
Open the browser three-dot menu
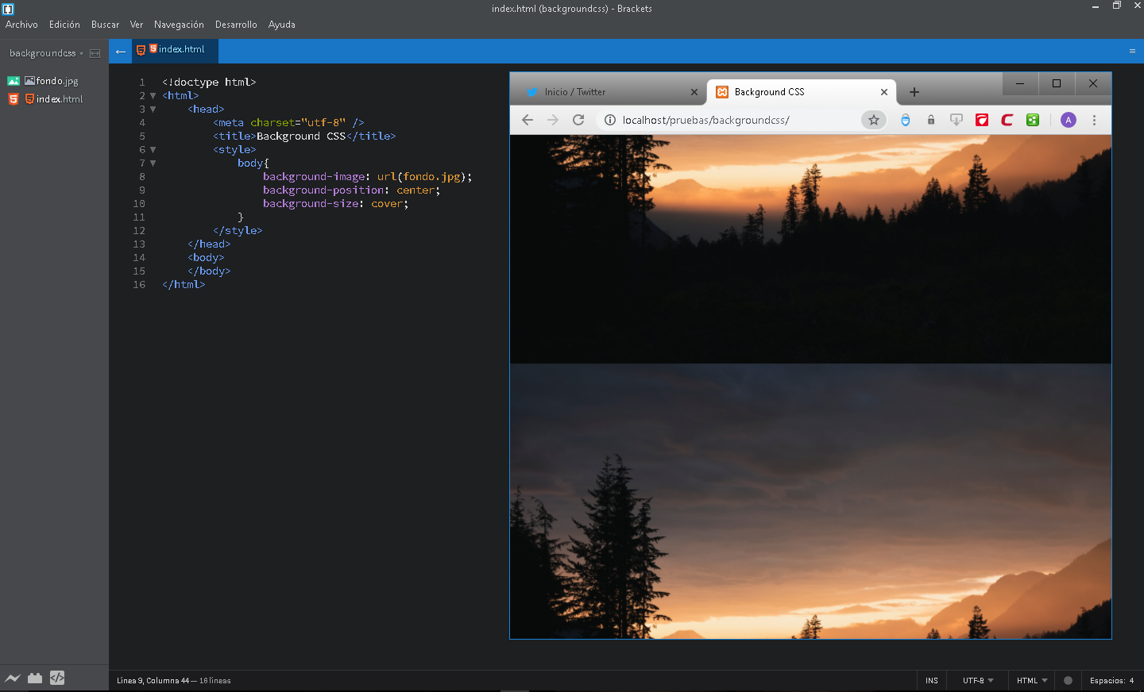(1094, 120)
